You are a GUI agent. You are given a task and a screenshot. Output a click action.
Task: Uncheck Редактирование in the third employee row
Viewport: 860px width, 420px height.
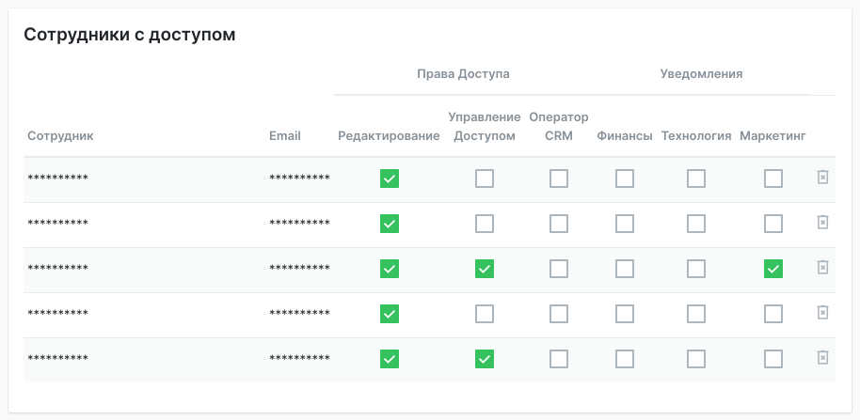[x=390, y=269]
